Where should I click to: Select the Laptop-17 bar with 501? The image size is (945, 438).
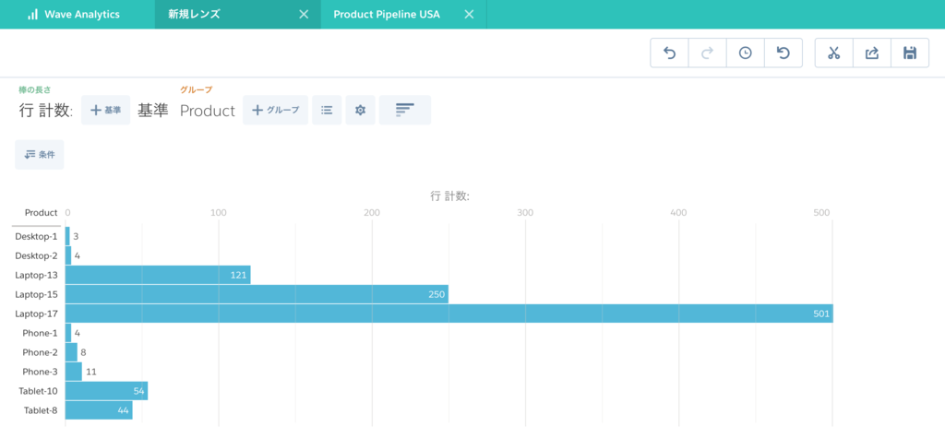[x=449, y=314]
